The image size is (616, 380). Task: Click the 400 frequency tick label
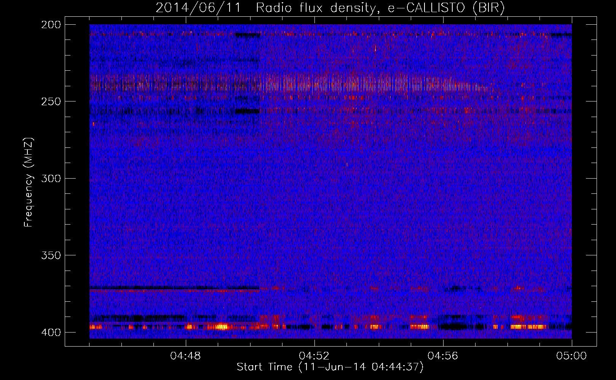(x=51, y=332)
